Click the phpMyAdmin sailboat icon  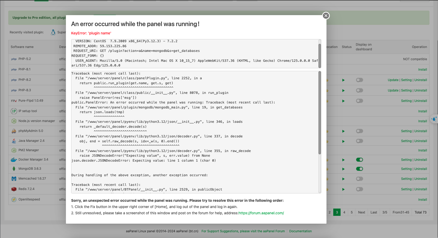(x=14, y=131)
